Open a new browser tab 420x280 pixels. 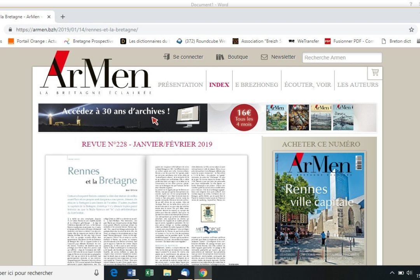point(63,17)
